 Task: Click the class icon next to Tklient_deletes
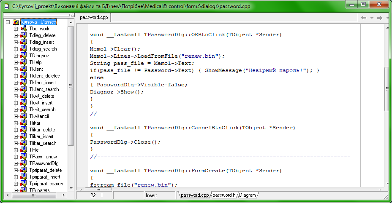tap(24, 76)
